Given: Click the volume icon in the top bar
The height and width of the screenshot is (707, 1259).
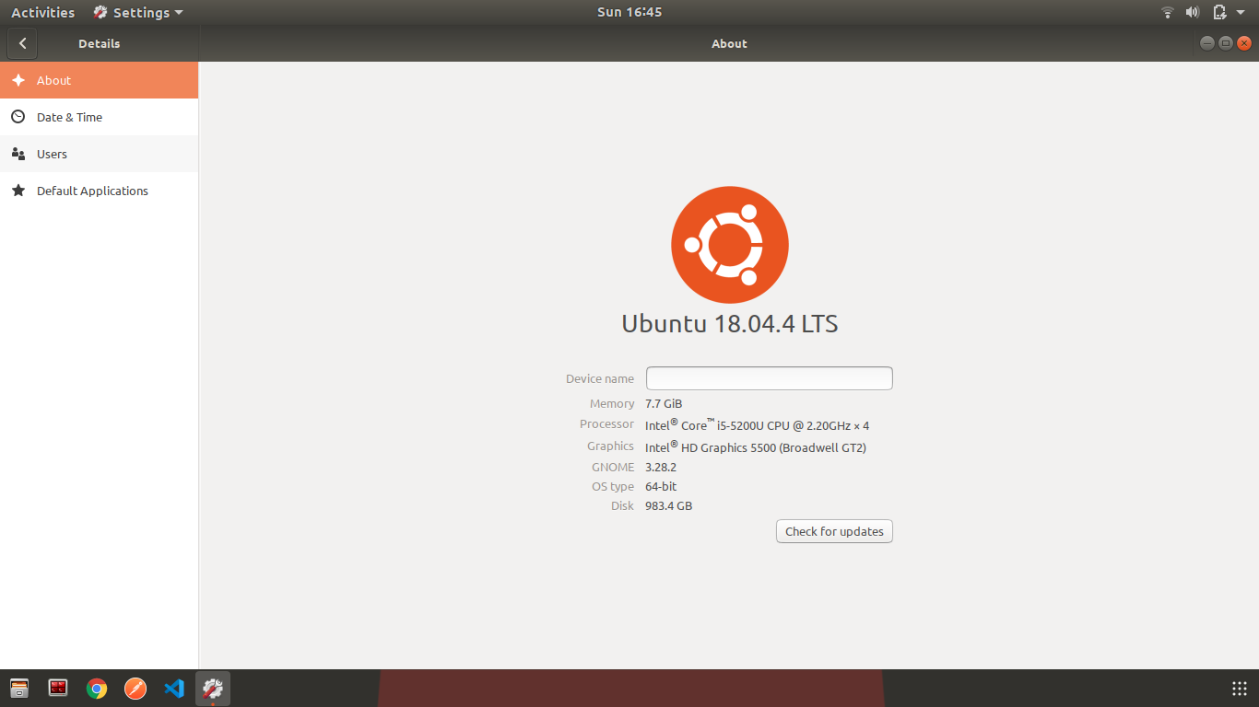Looking at the screenshot, I should [1193, 12].
